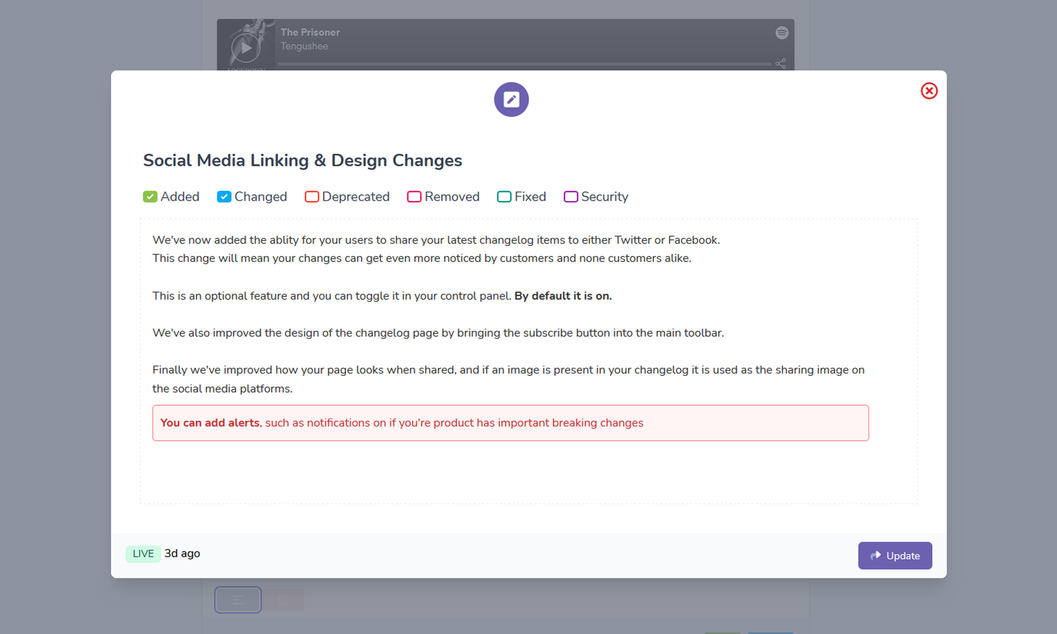Open the editor via the purple pencil icon

tap(511, 100)
